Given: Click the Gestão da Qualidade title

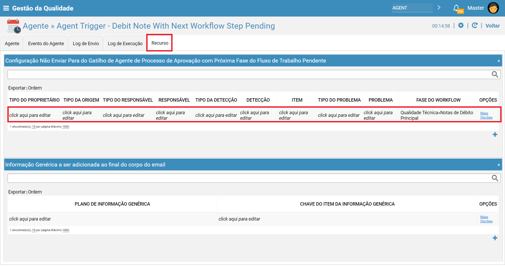Looking at the screenshot, I should click(43, 8).
